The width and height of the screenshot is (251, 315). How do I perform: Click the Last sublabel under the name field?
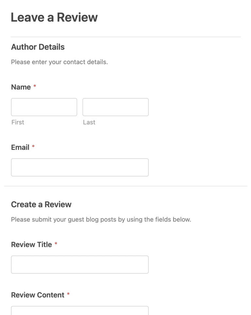[89, 122]
